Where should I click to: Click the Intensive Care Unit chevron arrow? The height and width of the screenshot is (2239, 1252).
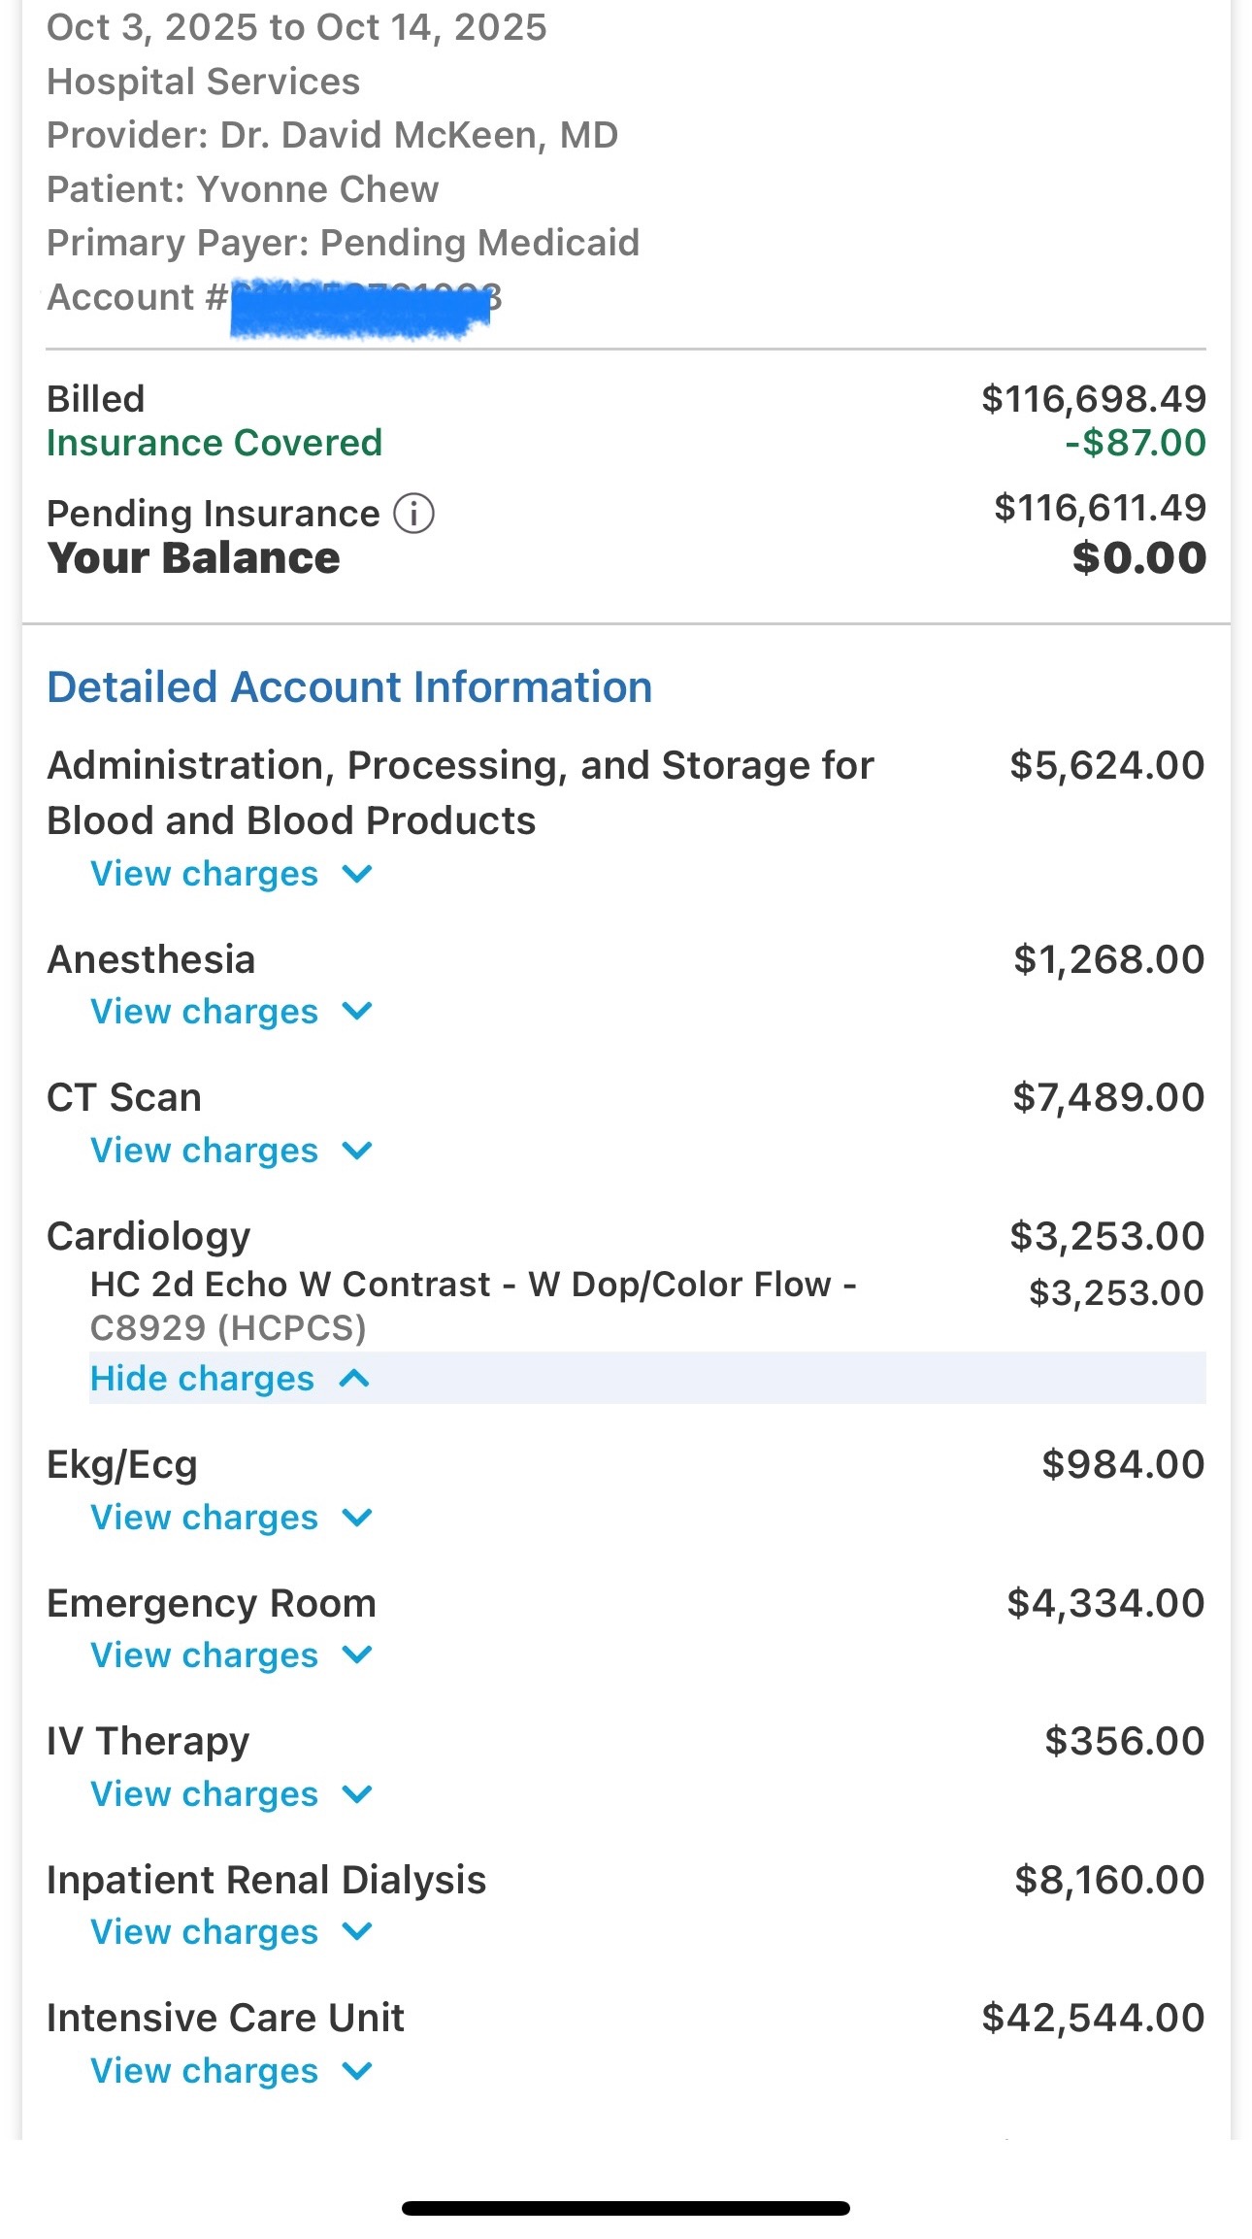tap(358, 2071)
